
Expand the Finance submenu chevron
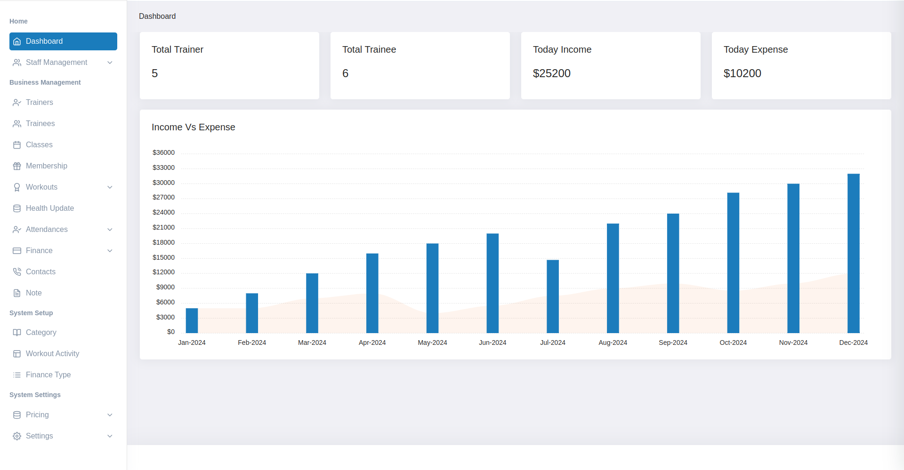coord(110,251)
